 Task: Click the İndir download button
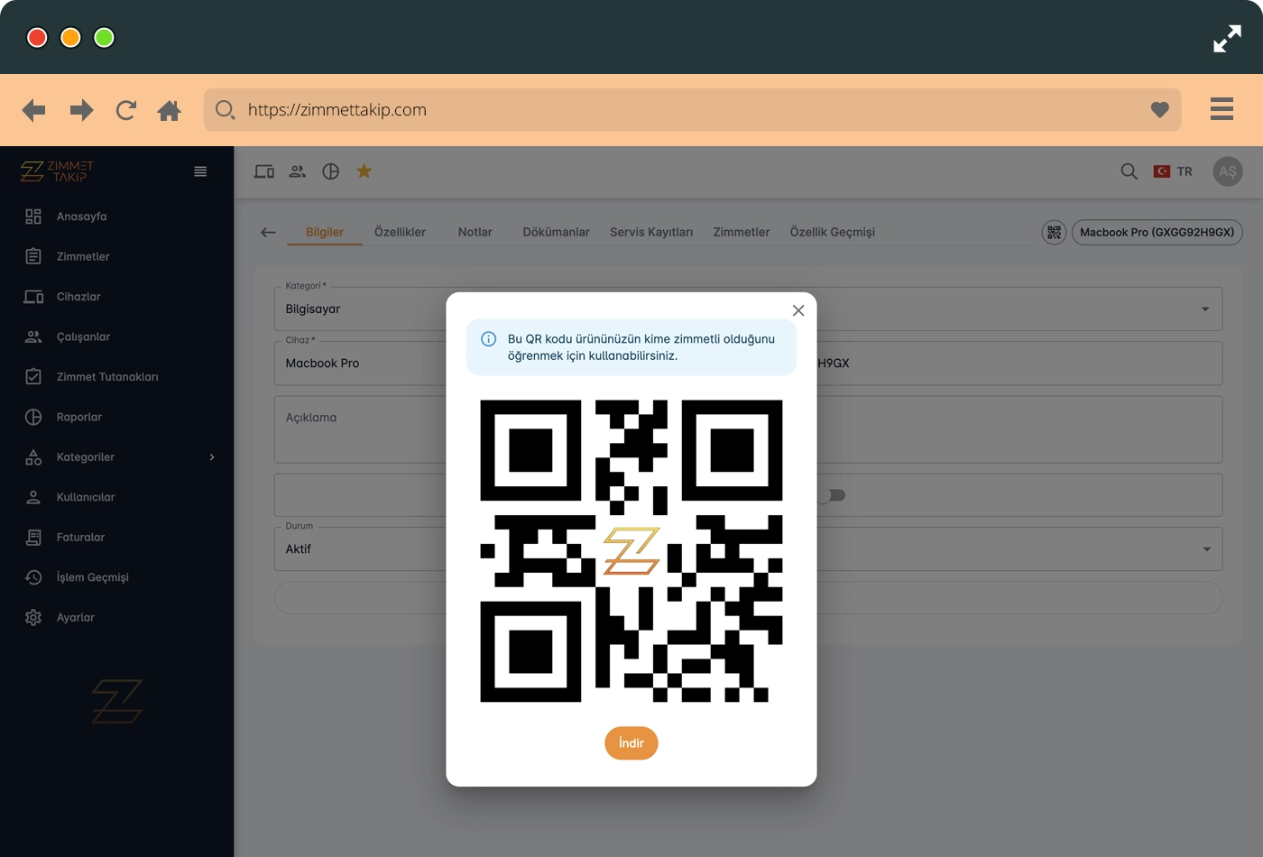pos(631,743)
